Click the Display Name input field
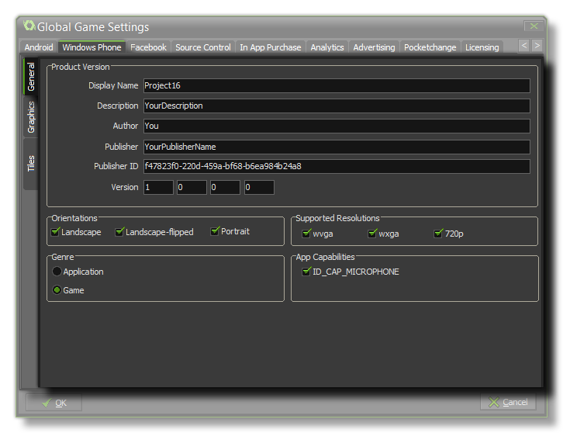This screenshot has height=433, width=563. [x=336, y=85]
